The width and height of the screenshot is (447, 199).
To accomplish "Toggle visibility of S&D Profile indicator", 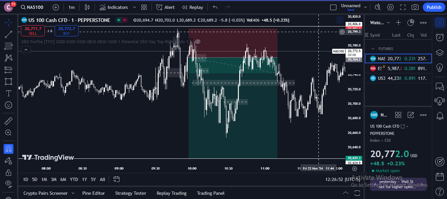I will point(198,41).
